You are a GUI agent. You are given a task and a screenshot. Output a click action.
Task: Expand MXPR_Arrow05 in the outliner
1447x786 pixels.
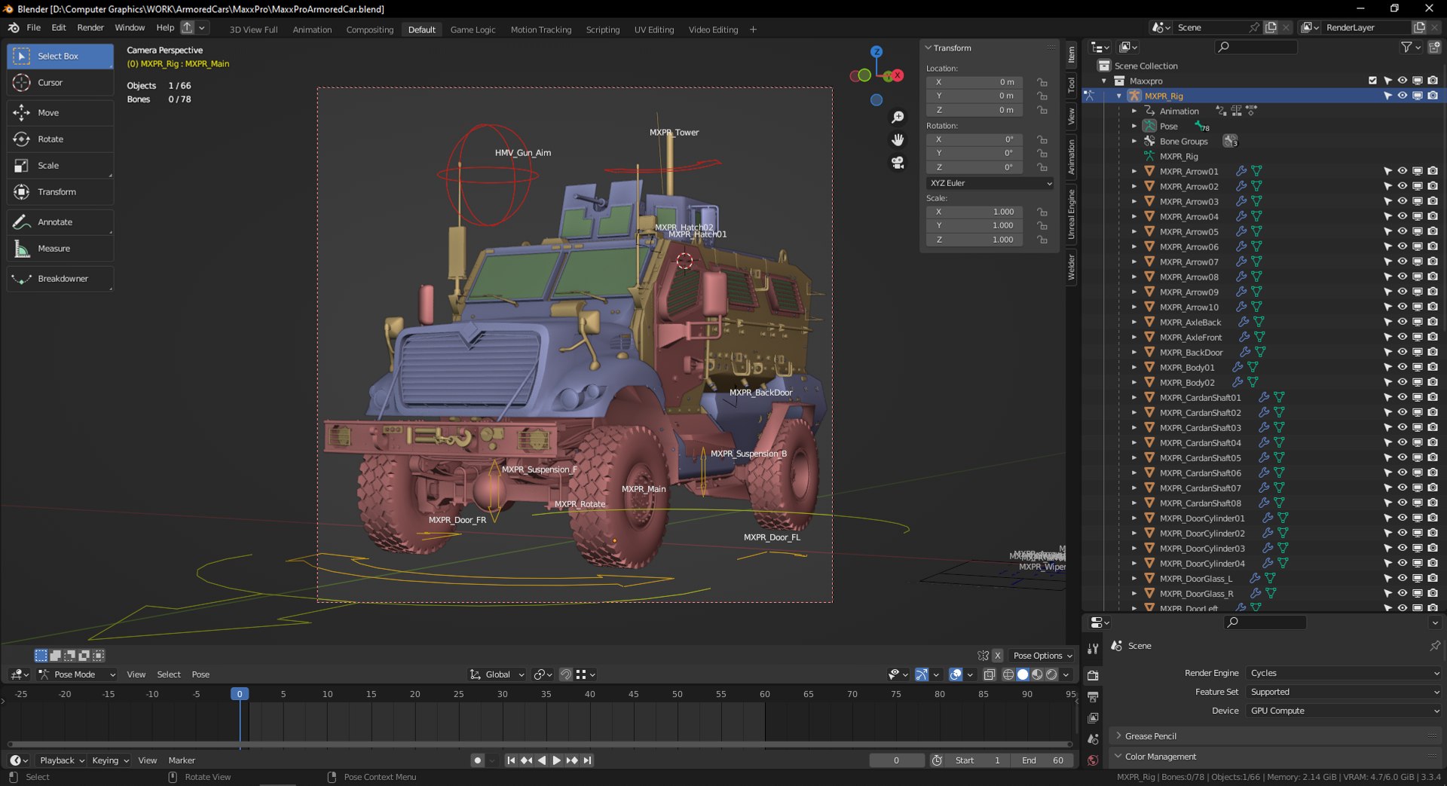[x=1134, y=231]
